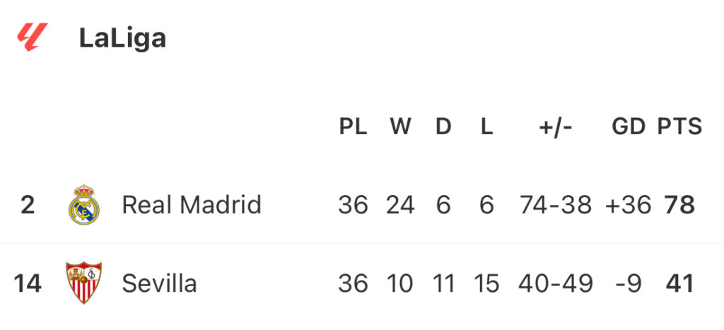Click Real Madrid's 78 points value
This screenshot has height=330, width=724.
coord(679,205)
